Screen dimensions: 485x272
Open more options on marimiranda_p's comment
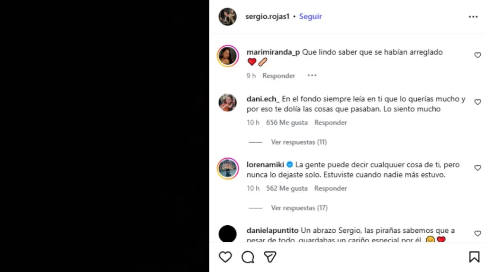coord(312,76)
